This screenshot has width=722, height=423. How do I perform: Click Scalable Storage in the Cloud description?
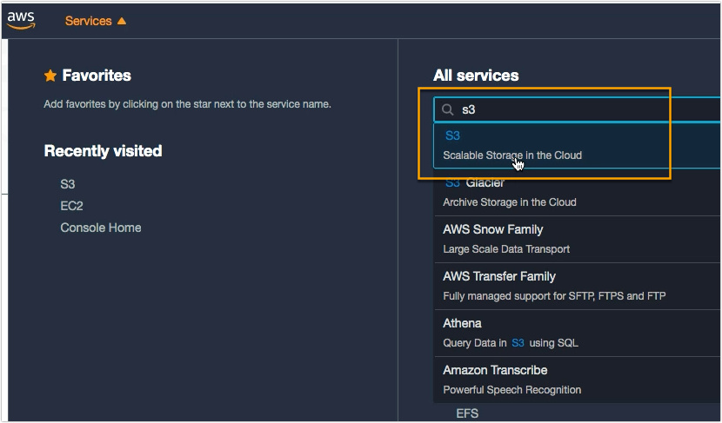pos(512,155)
